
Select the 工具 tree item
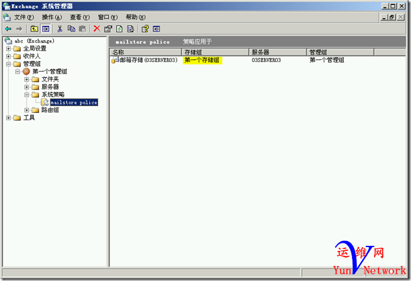29,118
